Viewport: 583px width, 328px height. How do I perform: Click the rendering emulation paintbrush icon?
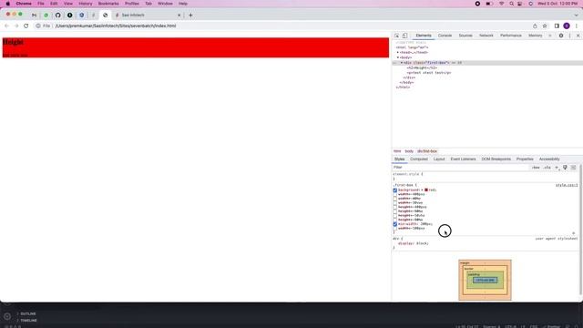click(565, 168)
